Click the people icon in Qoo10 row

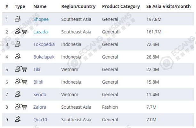(18, 119)
